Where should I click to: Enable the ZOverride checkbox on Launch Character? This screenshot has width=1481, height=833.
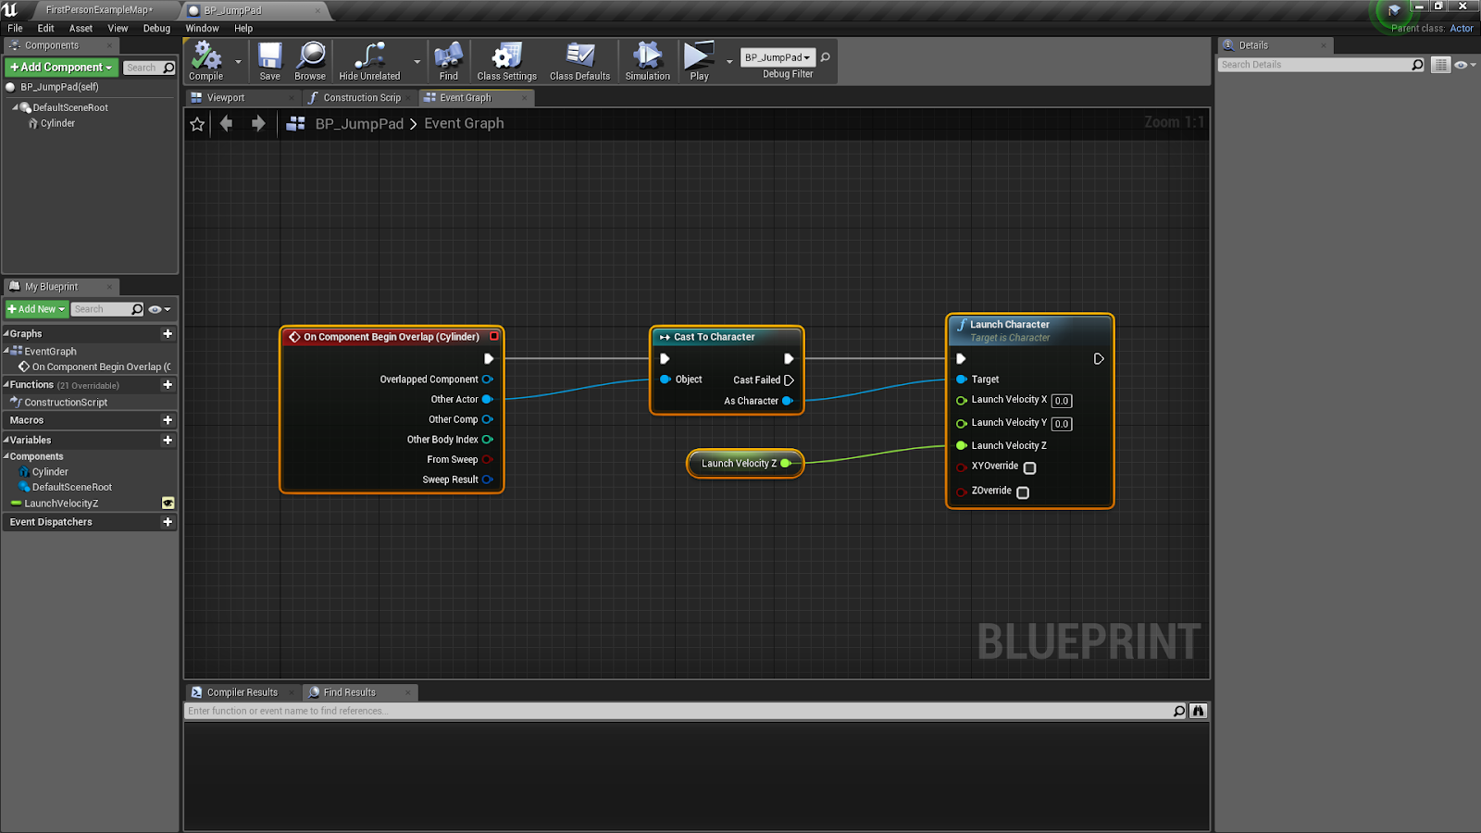coord(1023,492)
